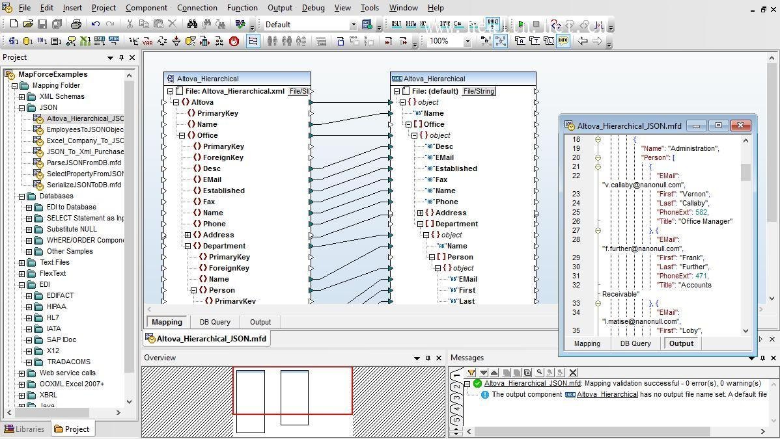
Task: Insert an Excel file component
Action: [x=85, y=41]
